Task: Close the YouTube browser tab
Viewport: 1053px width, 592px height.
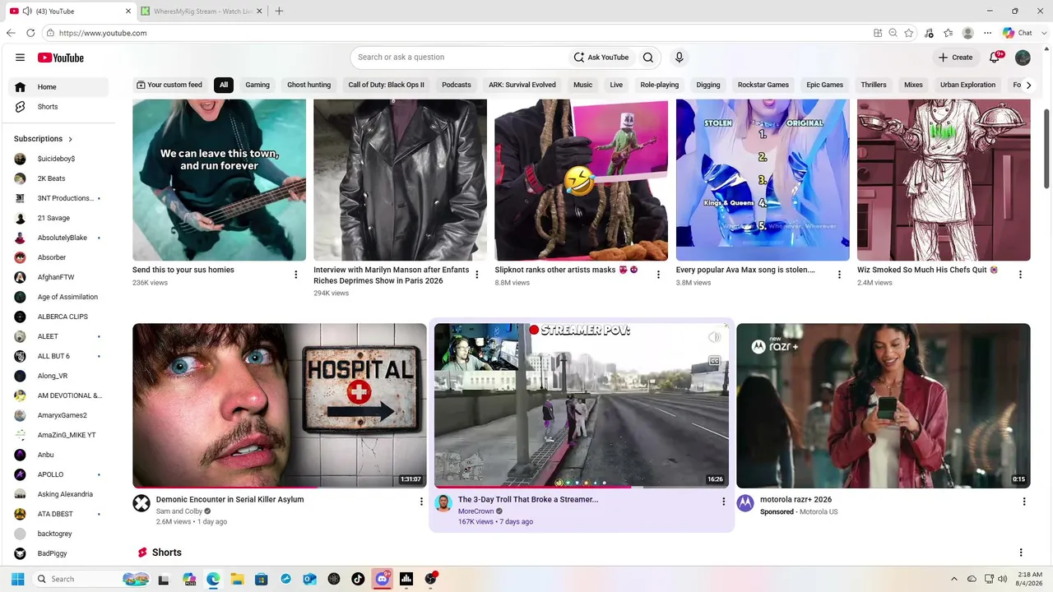Action: click(128, 12)
